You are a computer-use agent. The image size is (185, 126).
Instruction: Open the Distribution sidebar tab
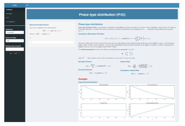click(x=9, y=10)
